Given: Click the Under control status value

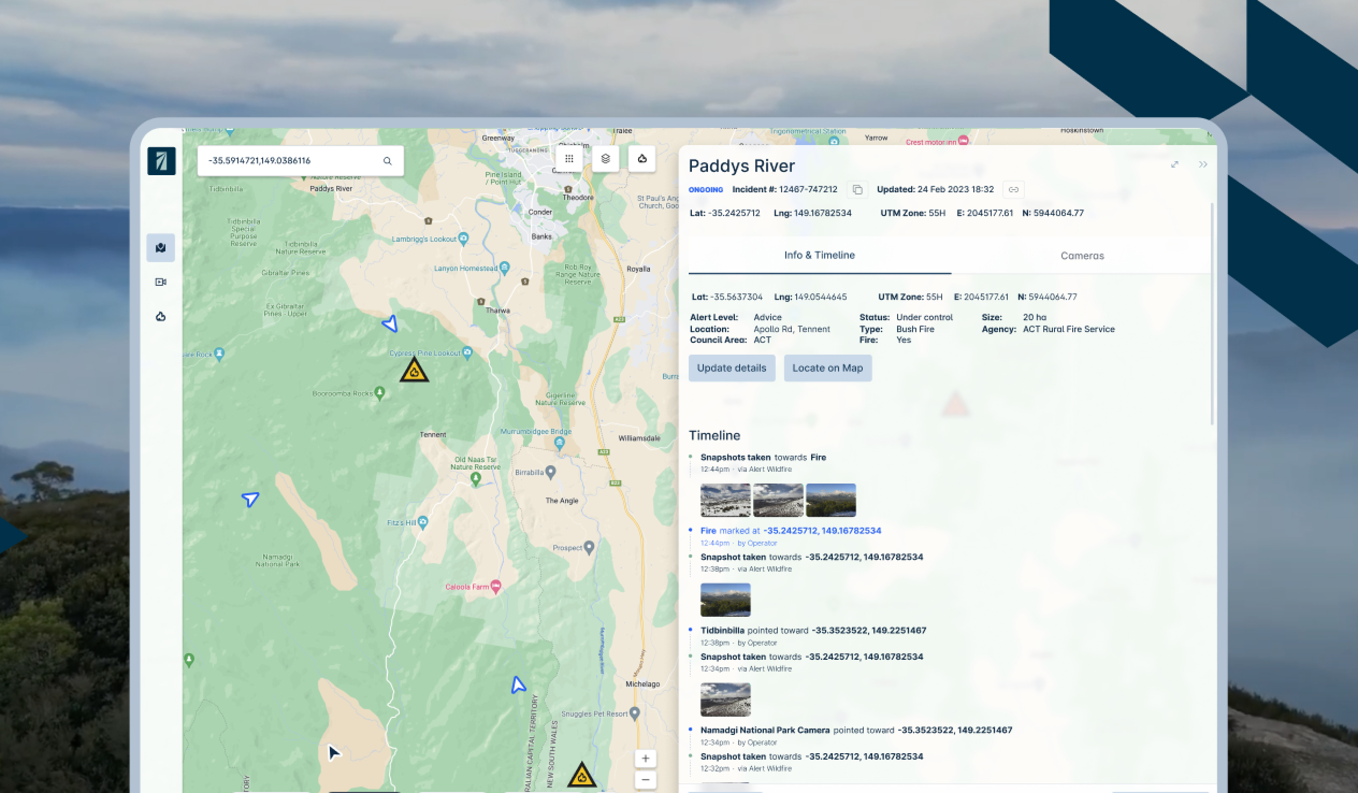Looking at the screenshot, I should pos(924,318).
